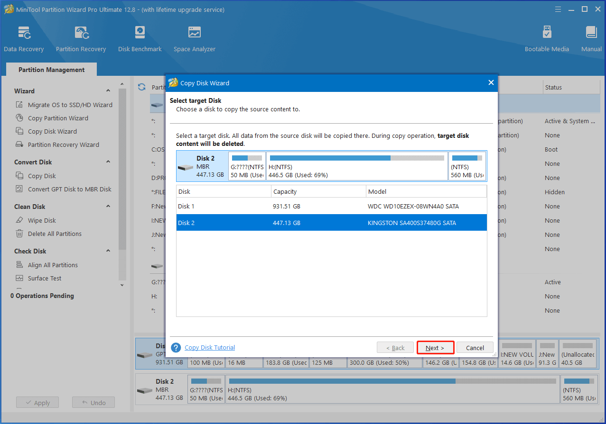Click the help question mark icon in the wizard
The width and height of the screenshot is (606, 424).
[176, 348]
